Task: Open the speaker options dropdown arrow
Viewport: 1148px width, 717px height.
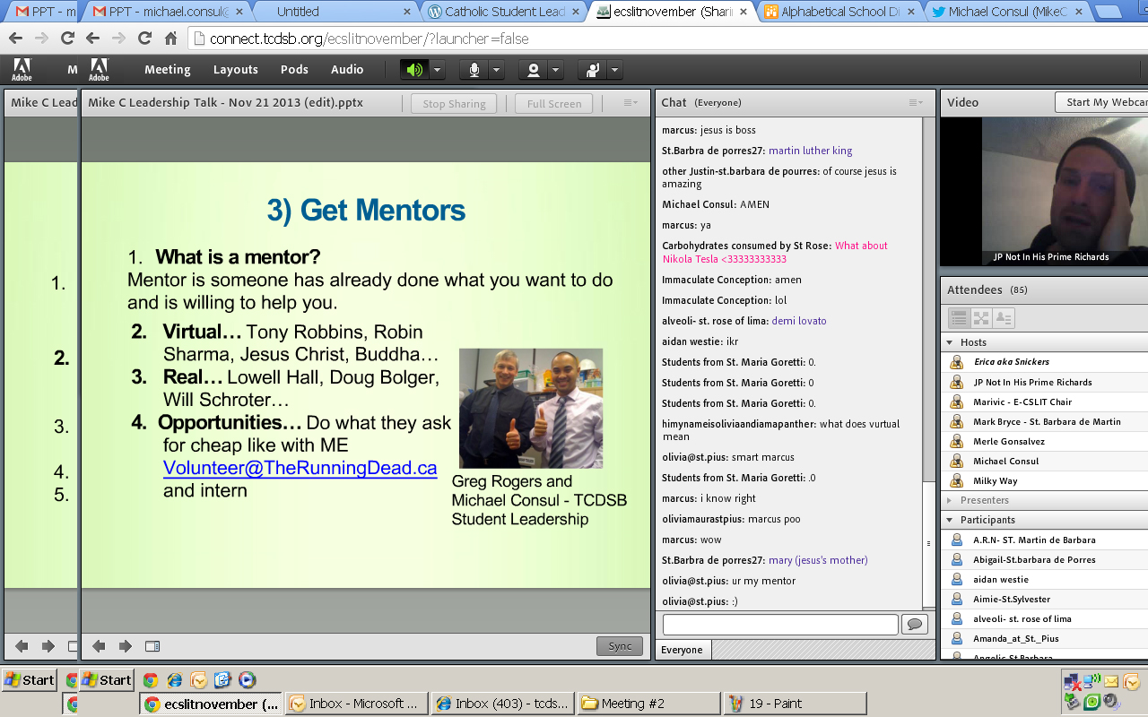Action: [x=437, y=70]
